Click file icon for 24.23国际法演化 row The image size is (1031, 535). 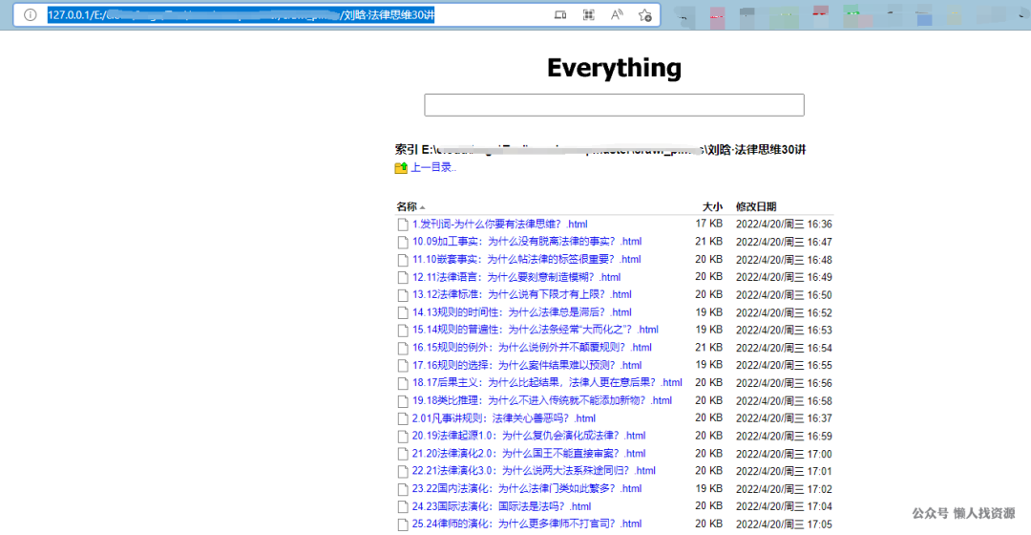[403, 506]
